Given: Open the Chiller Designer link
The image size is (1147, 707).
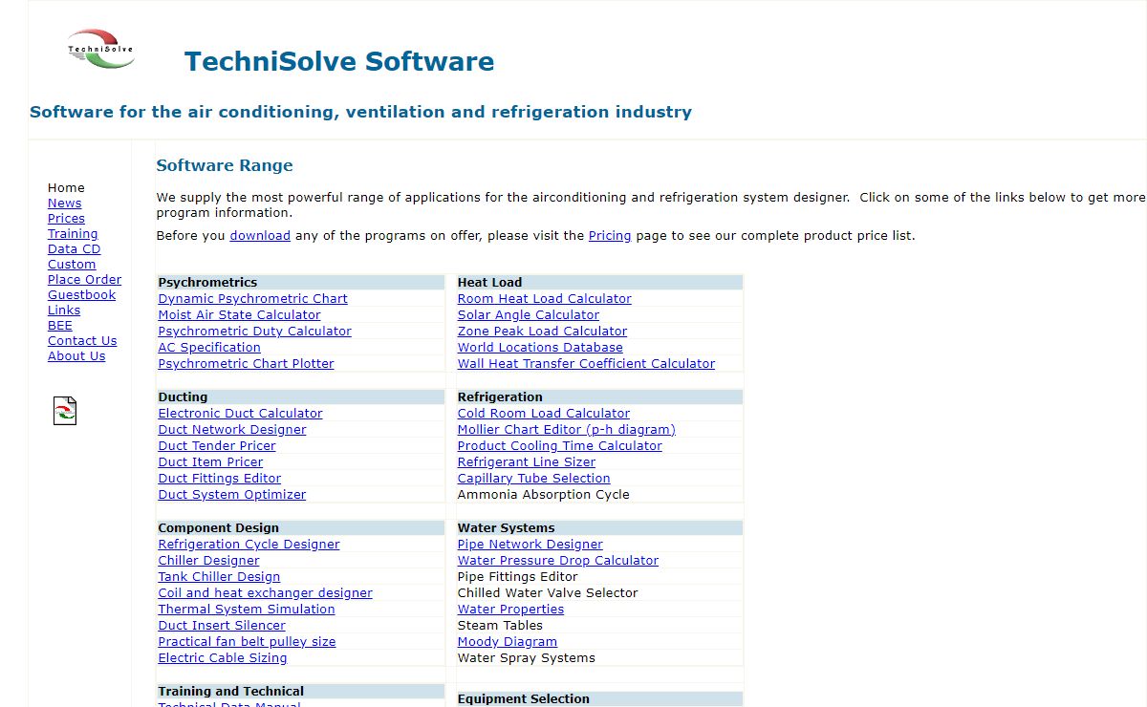Looking at the screenshot, I should click(209, 561).
